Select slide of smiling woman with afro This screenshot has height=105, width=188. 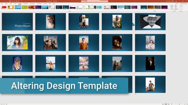tap(117, 43)
